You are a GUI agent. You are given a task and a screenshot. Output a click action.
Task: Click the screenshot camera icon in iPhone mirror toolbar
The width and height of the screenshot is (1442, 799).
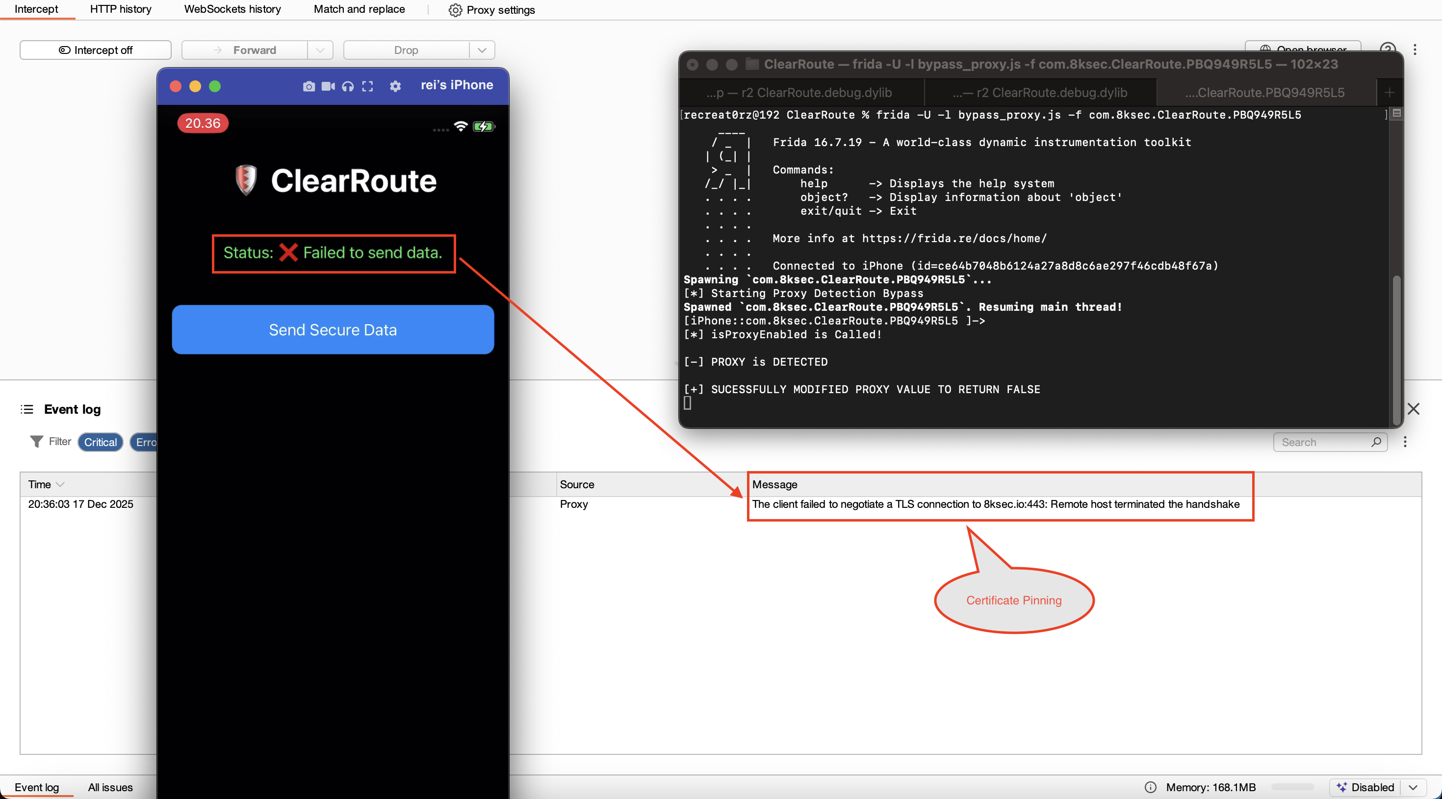pos(309,86)
